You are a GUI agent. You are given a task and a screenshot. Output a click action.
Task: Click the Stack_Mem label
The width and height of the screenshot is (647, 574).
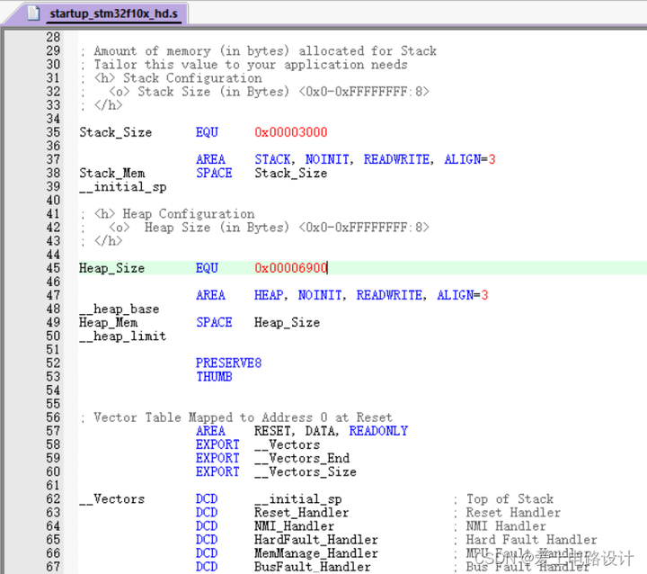[111, 173]
